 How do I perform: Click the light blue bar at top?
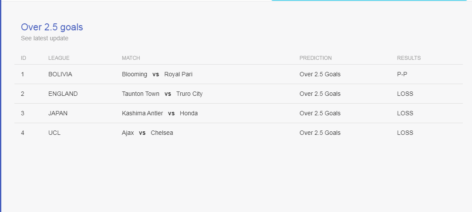tap(369, 0)
